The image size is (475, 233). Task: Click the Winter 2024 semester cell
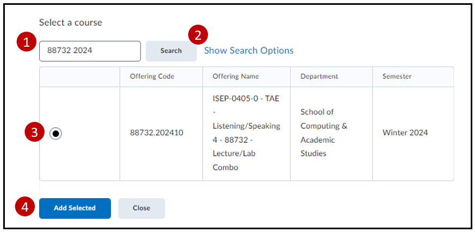[x=405, y=133]
